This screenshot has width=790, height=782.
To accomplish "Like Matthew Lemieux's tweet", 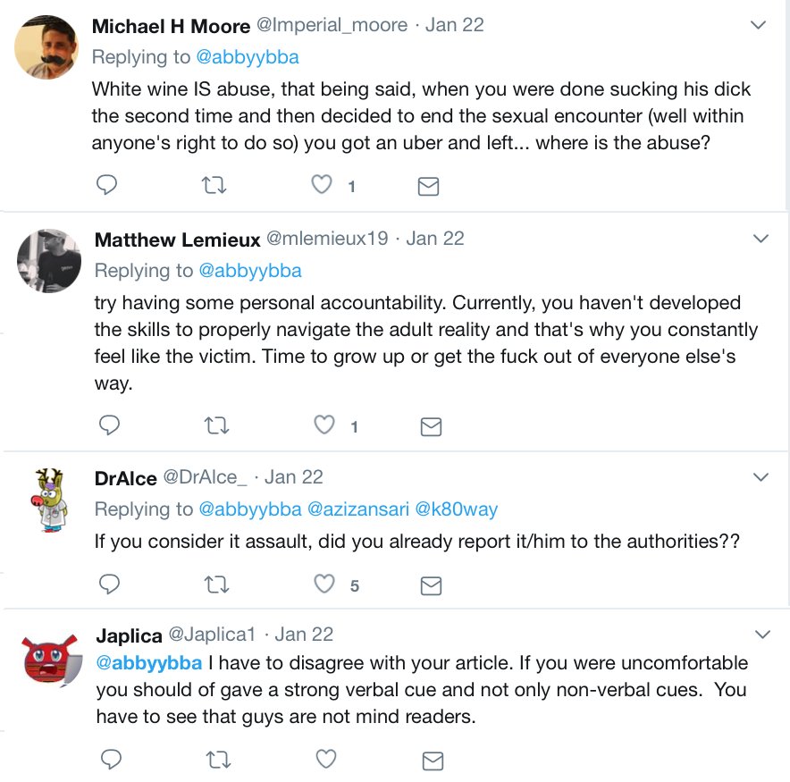I will tap(324, 426).
